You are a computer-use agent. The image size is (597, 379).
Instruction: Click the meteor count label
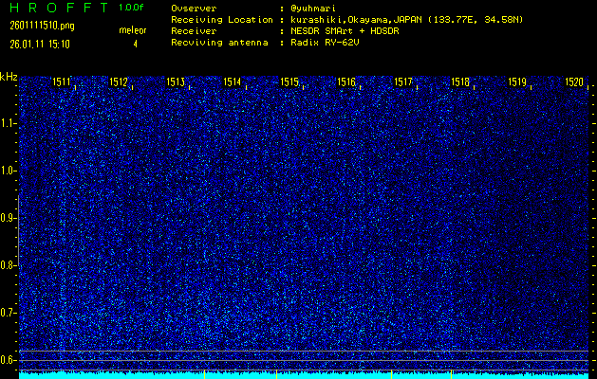pos(132,30)
